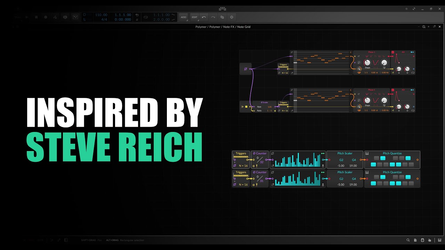Click the hand icon in bottom-right status bar
Image resolution: width=445 pixels, height=250 pixels.
click(x=430, y=240)
